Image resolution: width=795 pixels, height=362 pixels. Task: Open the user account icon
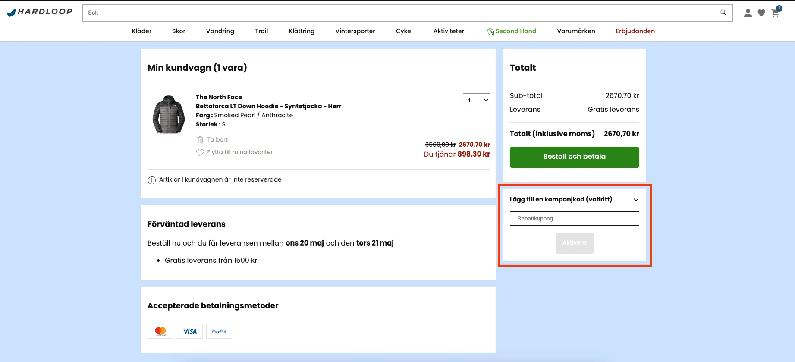[748, 13]
